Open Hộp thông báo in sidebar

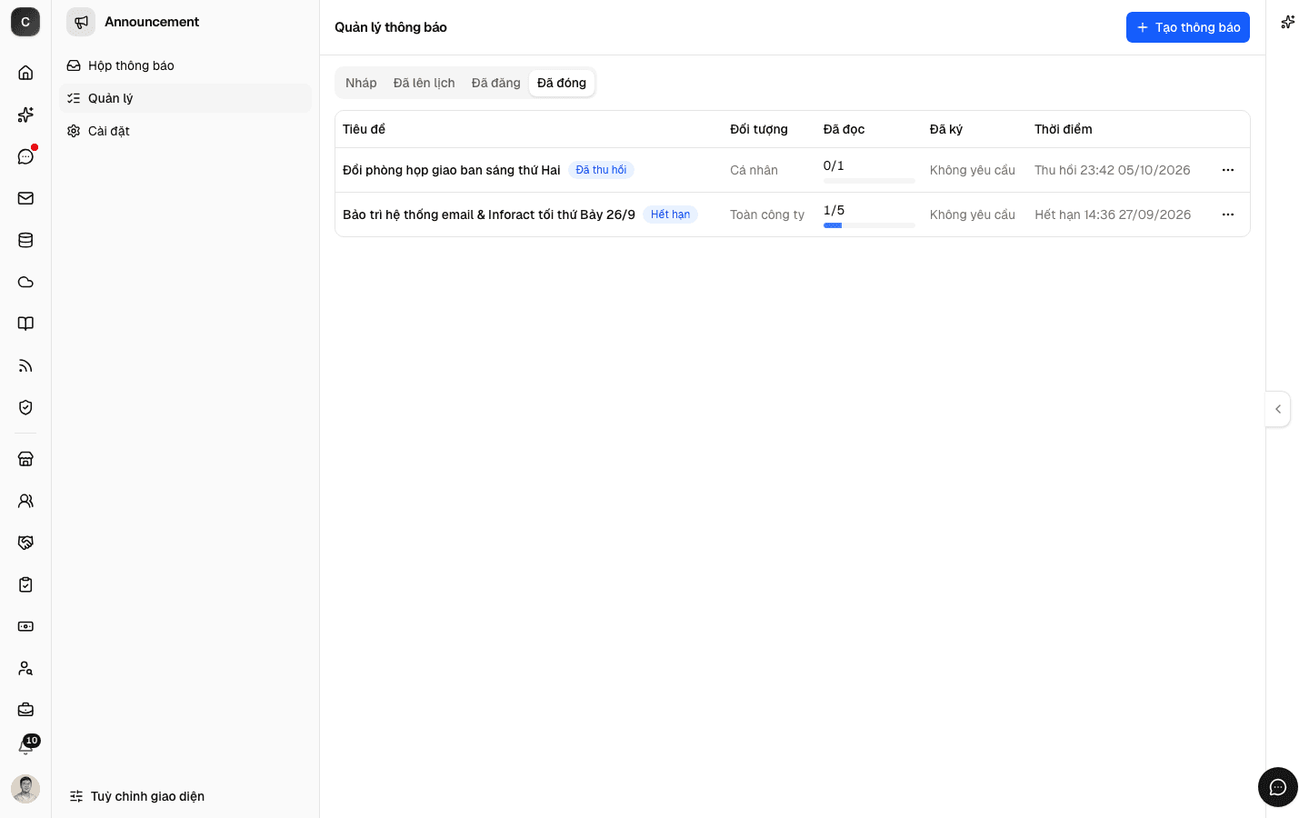tap(185, 65)
